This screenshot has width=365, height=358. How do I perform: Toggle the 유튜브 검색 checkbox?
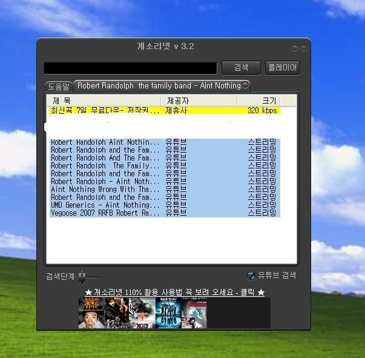pyautogui.click(x=251, y=276)
